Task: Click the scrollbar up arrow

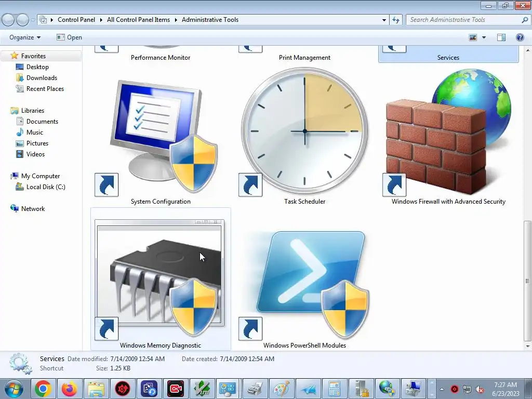Action: point(527,50)
